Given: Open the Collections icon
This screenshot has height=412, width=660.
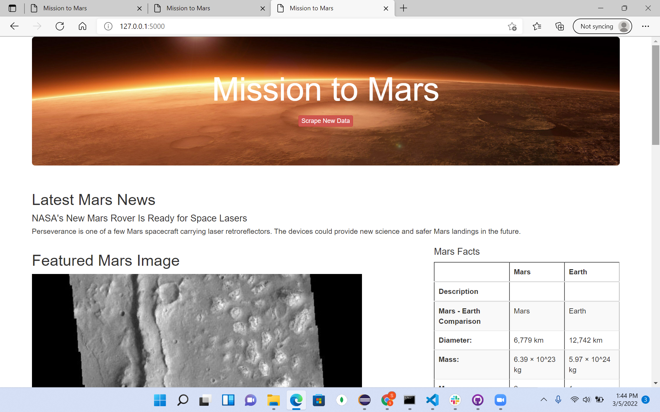Looking at the screenshot, I should click(560, 26).
